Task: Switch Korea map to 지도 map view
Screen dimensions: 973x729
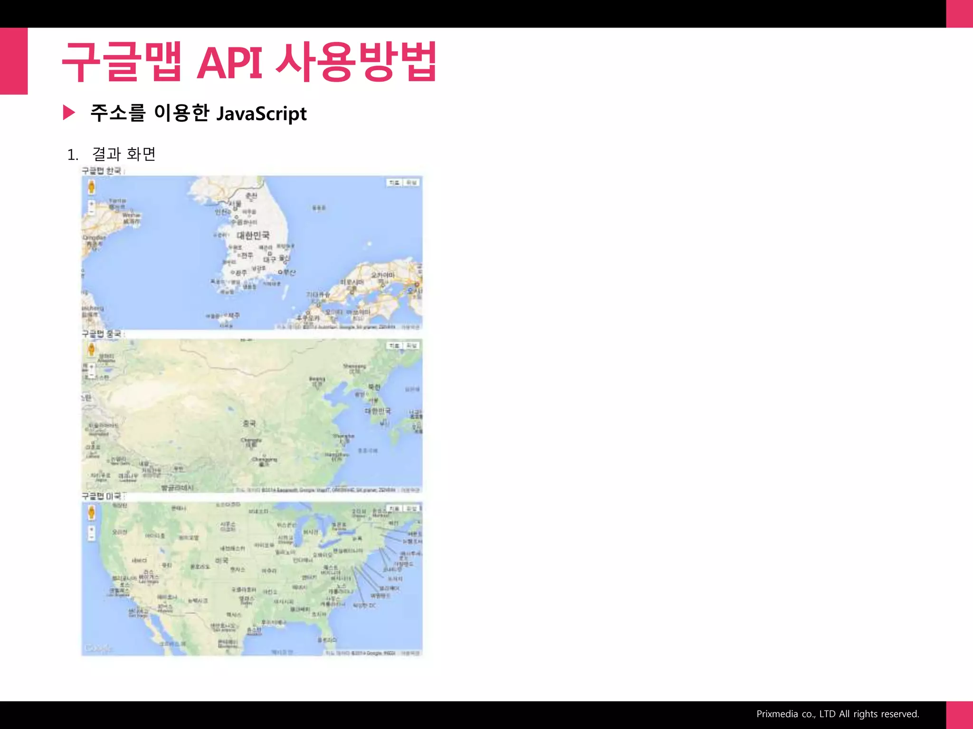Action: click(x=394, y=183)
